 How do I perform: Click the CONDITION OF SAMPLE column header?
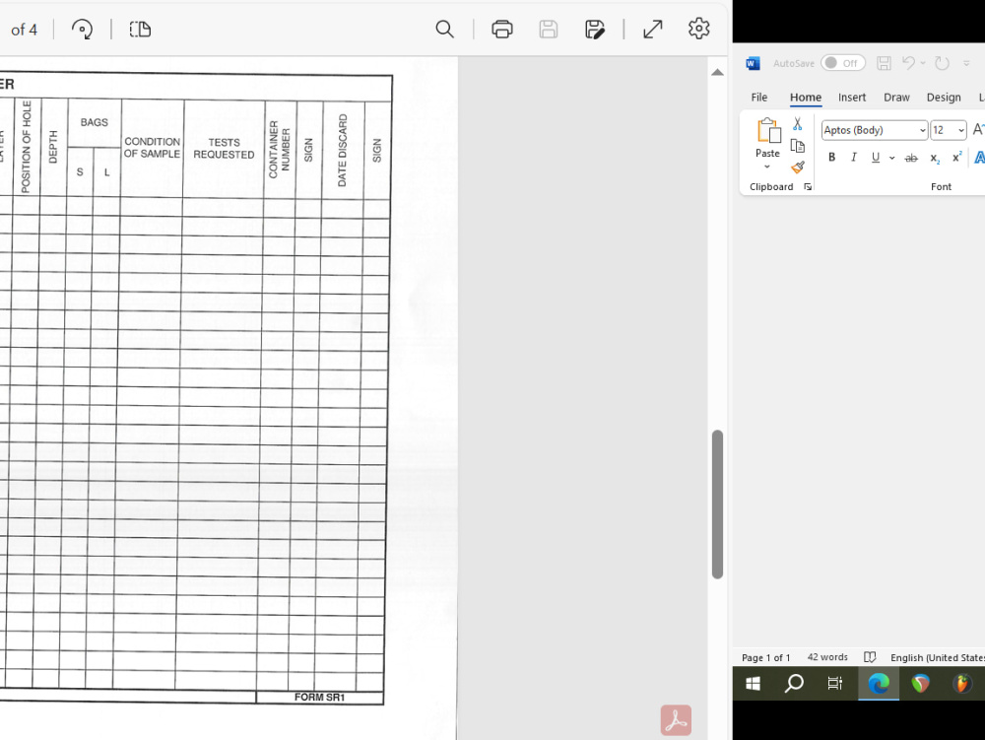coord(152,148)
